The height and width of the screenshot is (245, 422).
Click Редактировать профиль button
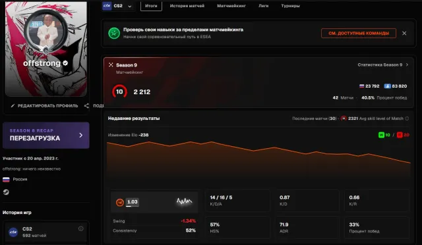(x=45, y=105)
